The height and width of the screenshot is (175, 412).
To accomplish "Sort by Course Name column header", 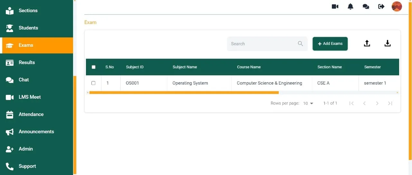I will (249, 67).
